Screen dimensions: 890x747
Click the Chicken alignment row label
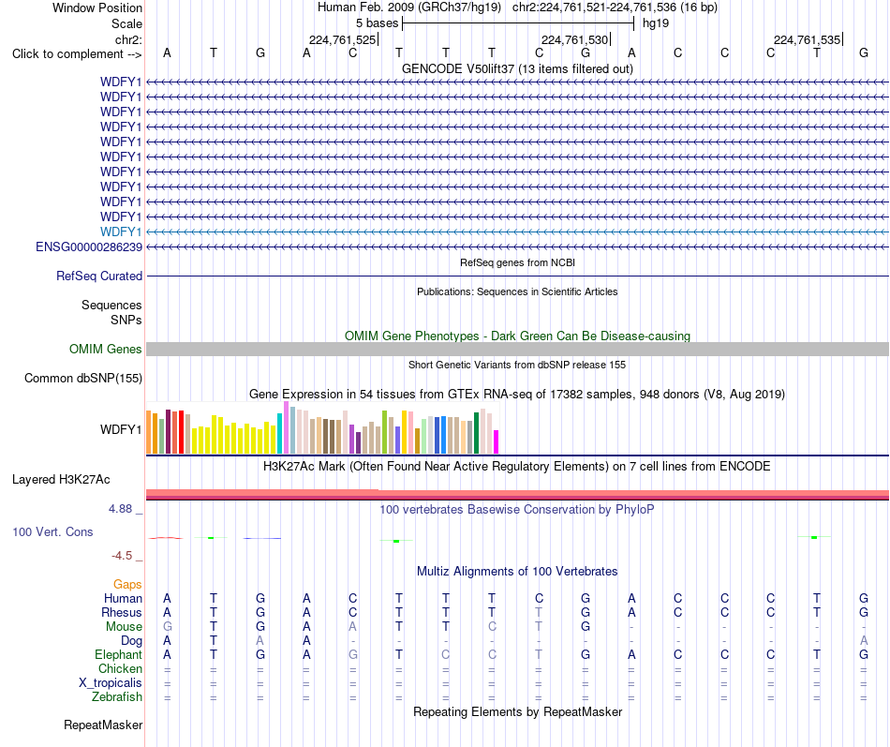(120, 668)
